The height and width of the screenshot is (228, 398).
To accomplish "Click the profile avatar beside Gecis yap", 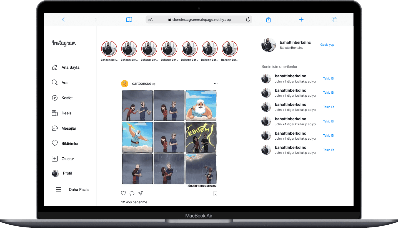I will (x=269, y=45).
